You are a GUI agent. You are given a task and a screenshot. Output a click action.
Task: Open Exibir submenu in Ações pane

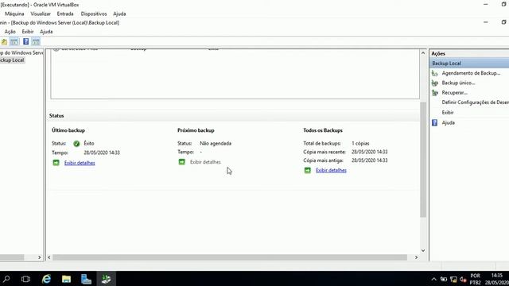pyautogui.click(x=448, y=113)
